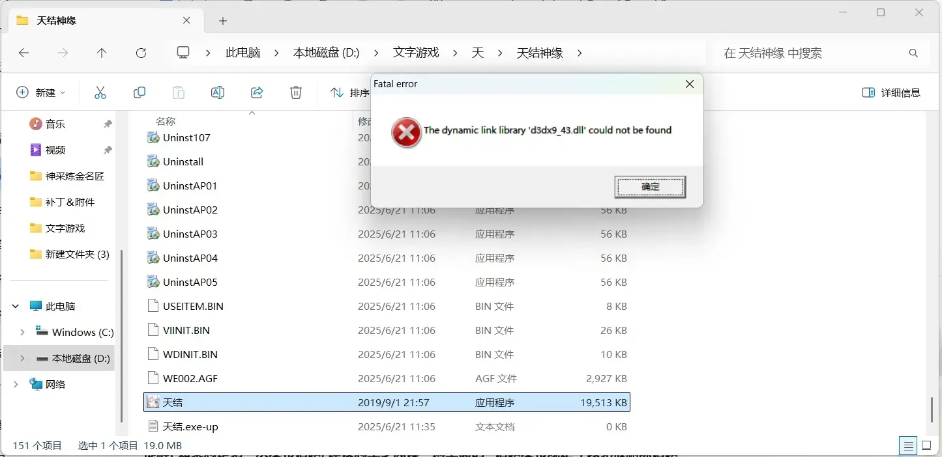Expand the chevron after 天结神缘 breadcrumb
This screenshot has height=457, width=942.
pos(580,53)
